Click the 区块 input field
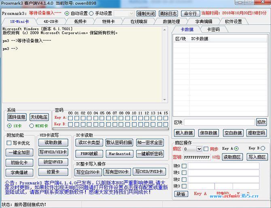This screenshot has width=271, height=208. click(219, 122)
